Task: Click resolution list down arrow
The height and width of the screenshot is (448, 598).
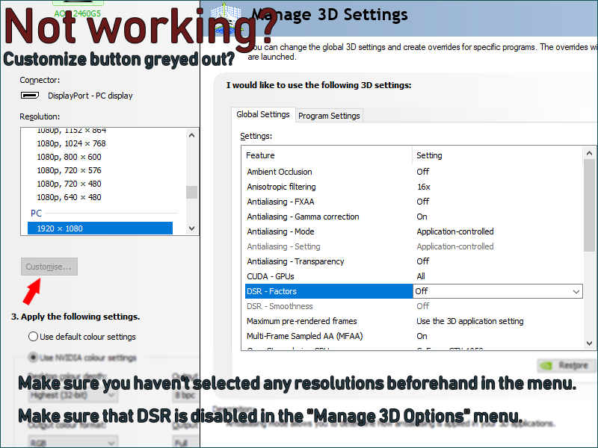Action: point(192,228)
